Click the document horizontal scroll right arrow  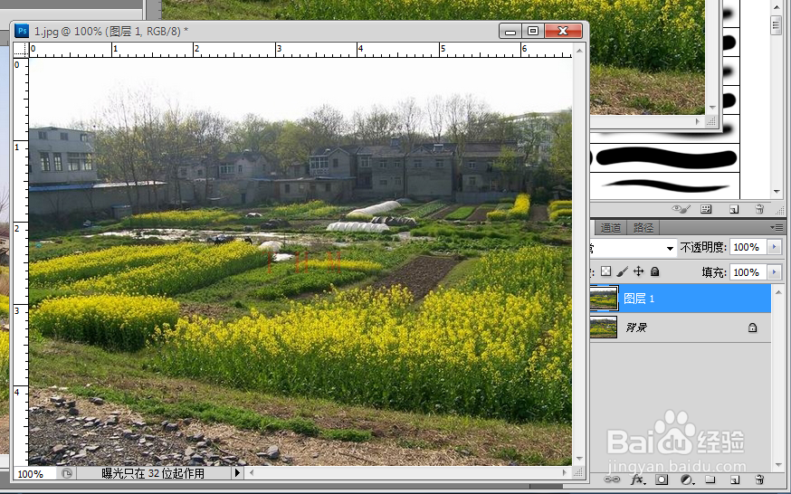tap(565, 473)
